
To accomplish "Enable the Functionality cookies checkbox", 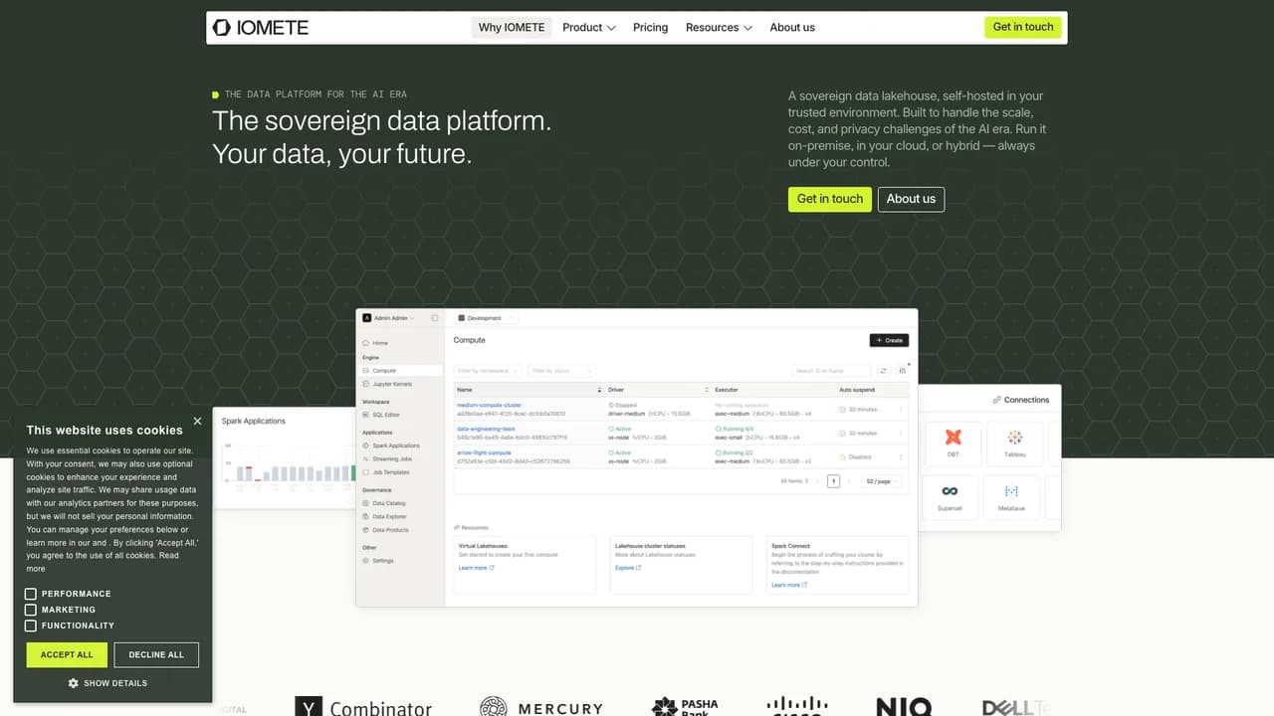I will point(31,626).
